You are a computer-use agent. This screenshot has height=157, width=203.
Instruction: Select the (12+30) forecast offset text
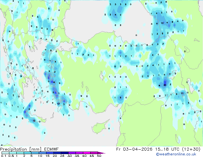coord(191,149)
